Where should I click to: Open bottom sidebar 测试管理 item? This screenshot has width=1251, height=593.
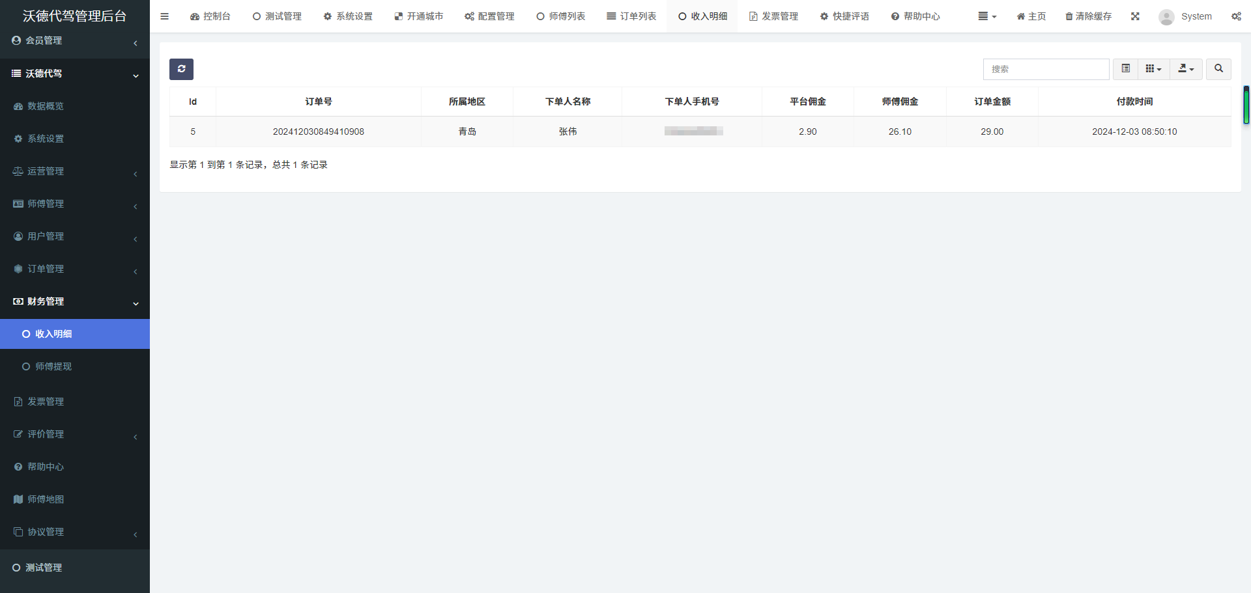pyautogui.click(x=75, y=568)
